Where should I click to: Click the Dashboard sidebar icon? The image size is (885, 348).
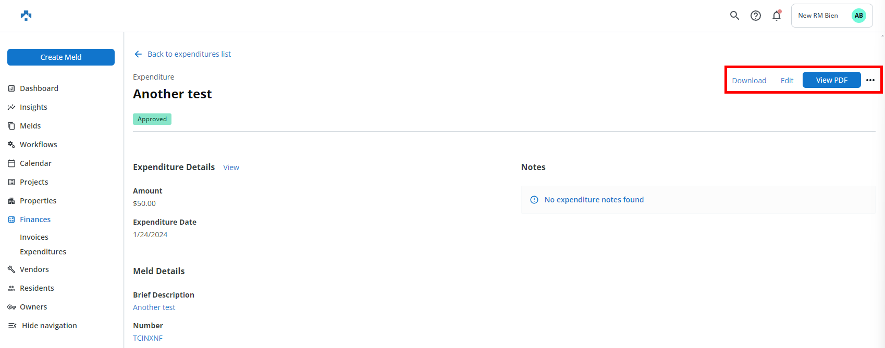pyautogui.click(x=11, y=88)
